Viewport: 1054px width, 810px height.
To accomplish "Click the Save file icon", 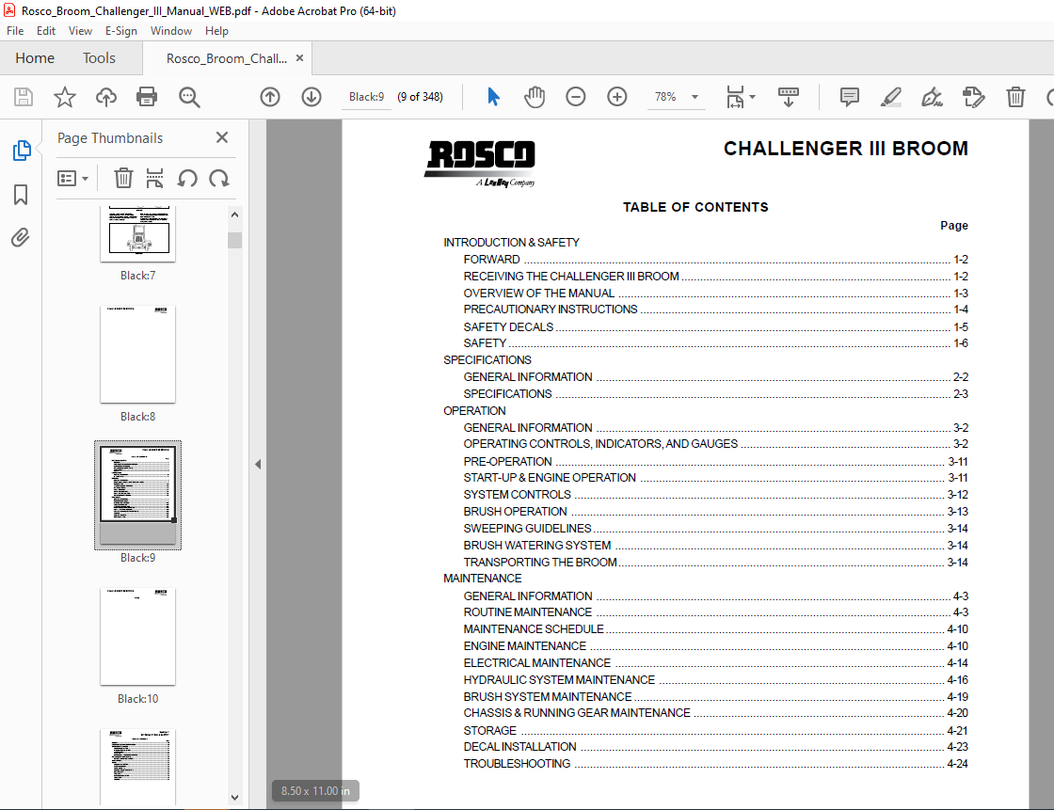I will coord(24,97).
